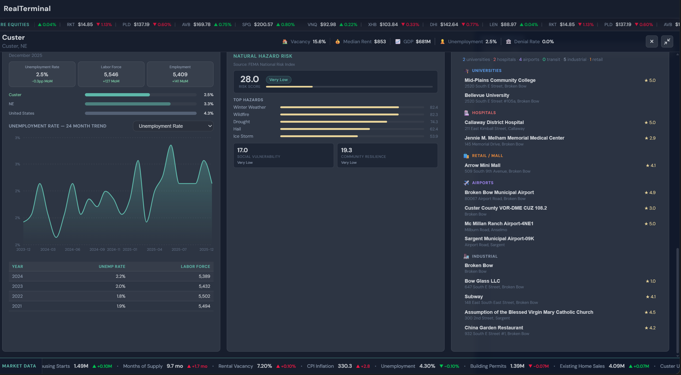
Task: Click the Employment stat card
Action: [x=180, y=74]
